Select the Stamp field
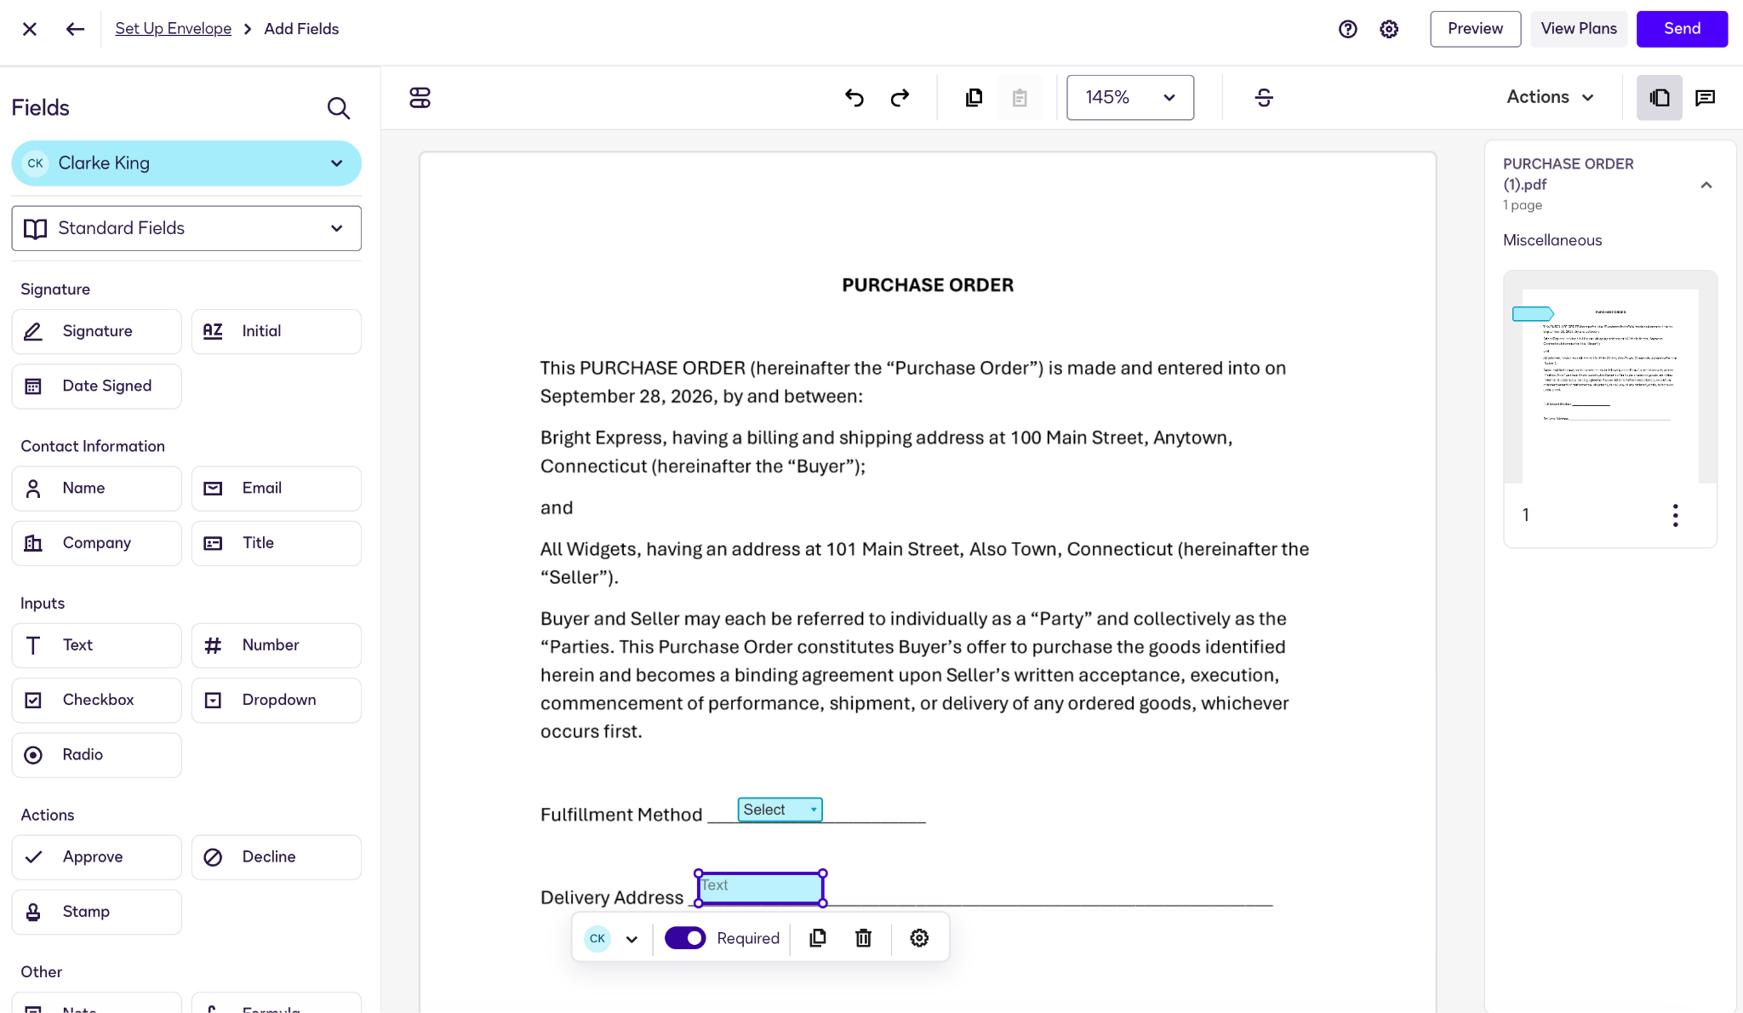Screen dimensions: 1743x1013 (x=96, y=912)
